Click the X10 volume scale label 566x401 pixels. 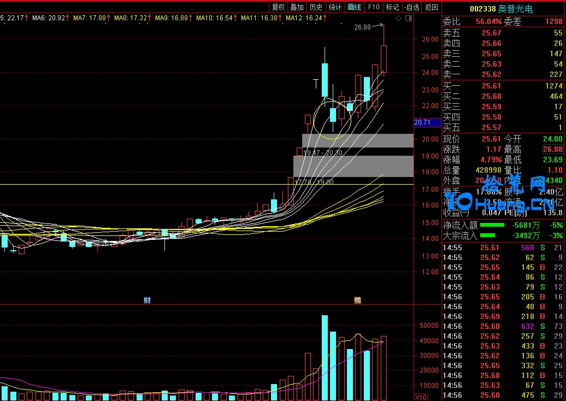click(x=421, y=397)
